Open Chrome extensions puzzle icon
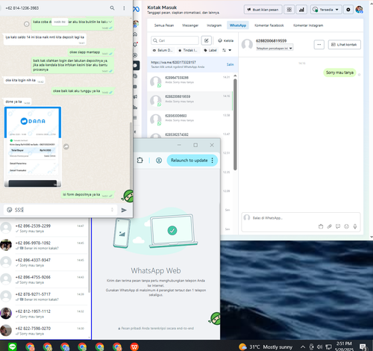The image size is (373, 351). 140,161
